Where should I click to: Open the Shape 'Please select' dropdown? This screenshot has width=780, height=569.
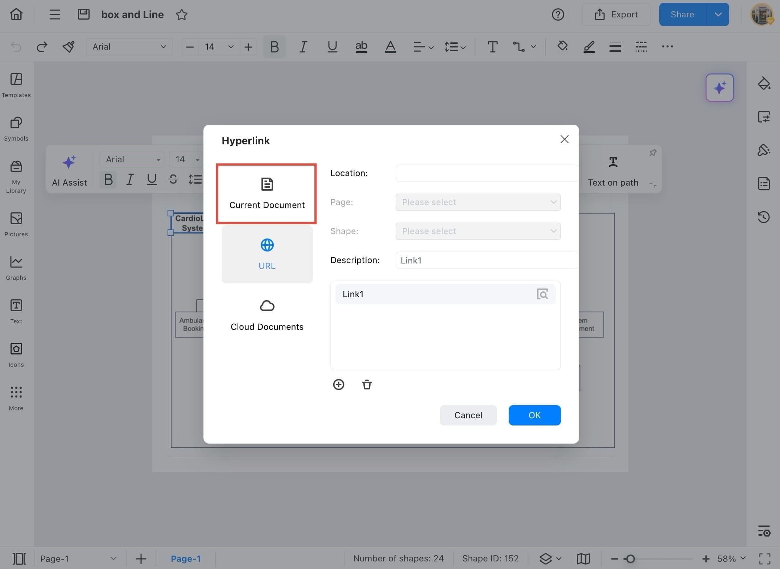478,231
